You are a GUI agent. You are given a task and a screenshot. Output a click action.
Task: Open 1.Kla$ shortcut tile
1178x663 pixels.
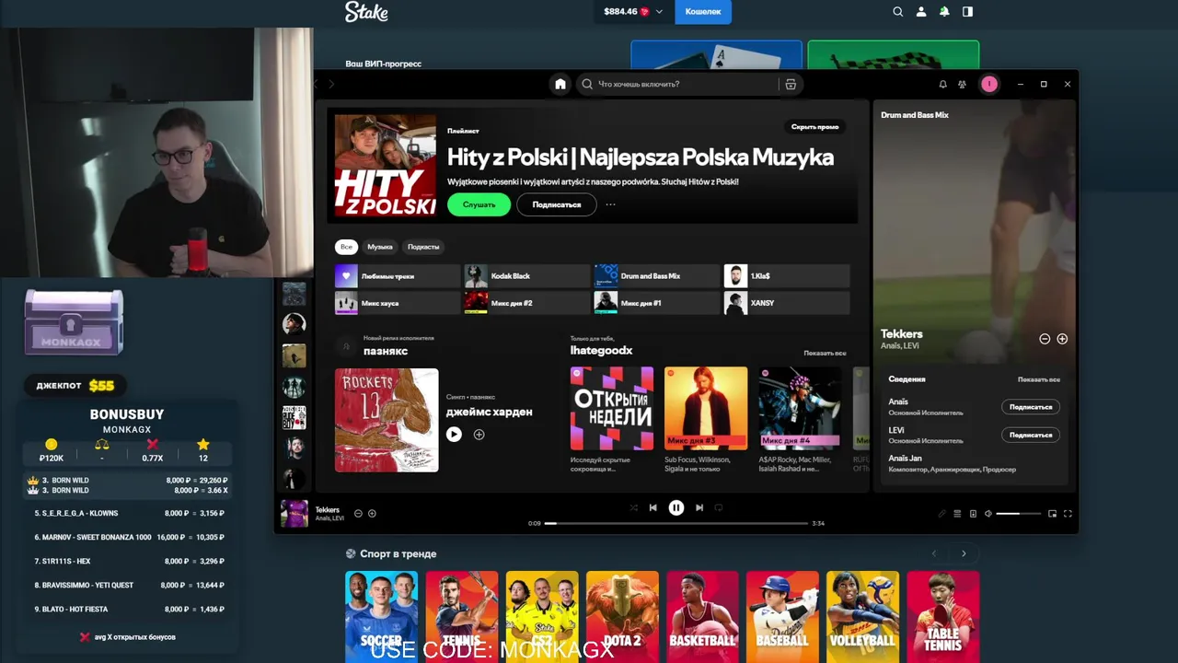pos(787,276)
